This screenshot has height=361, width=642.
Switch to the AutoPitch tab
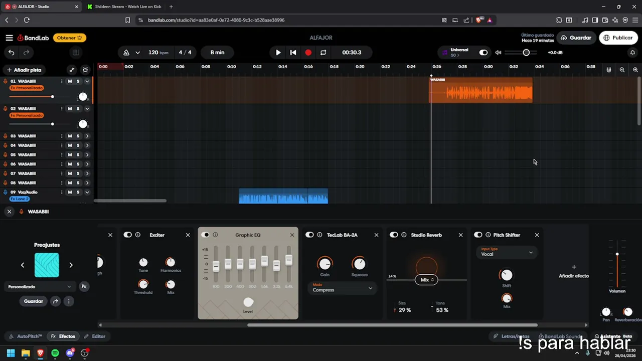(x=26, y=336)
